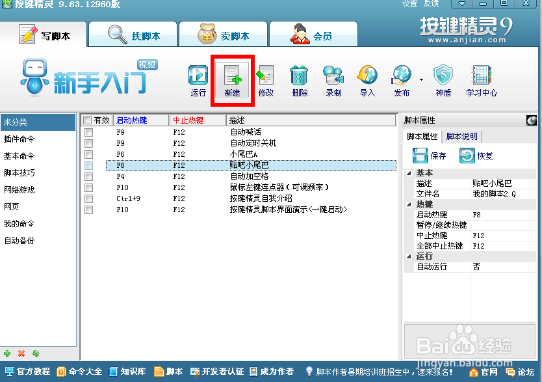Sort by 启动热键 column header

coord(141,120)
